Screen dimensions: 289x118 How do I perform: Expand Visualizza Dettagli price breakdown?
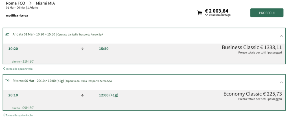point(218,15)
